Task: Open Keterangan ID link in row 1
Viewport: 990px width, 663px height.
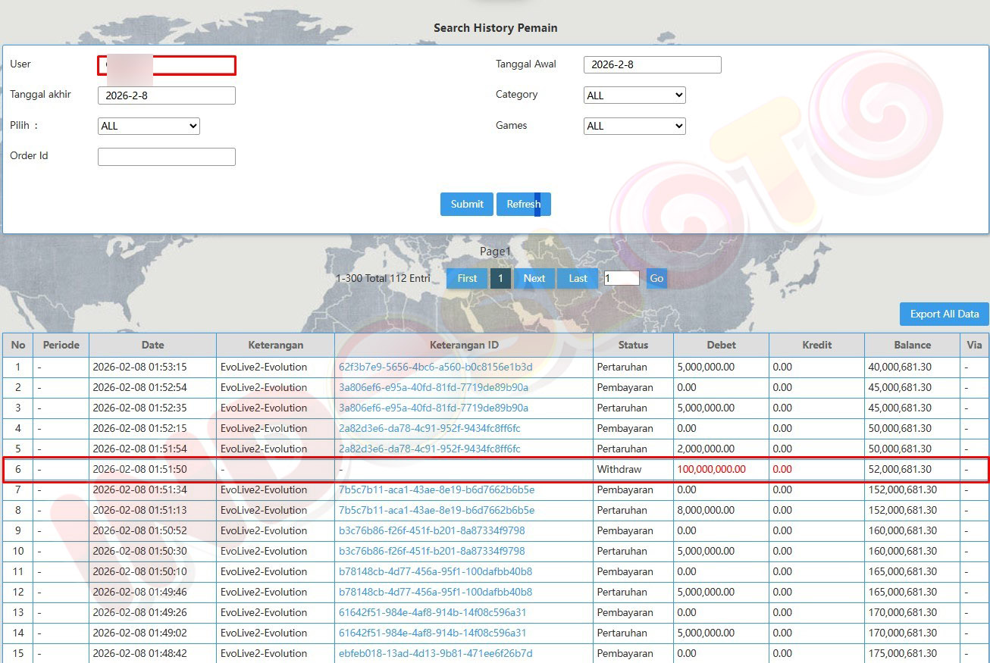Action: (435, 367)
